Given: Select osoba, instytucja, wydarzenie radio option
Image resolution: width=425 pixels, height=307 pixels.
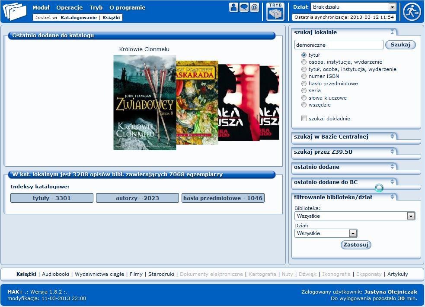Looking at the screenshot, I should pos(304,62).
